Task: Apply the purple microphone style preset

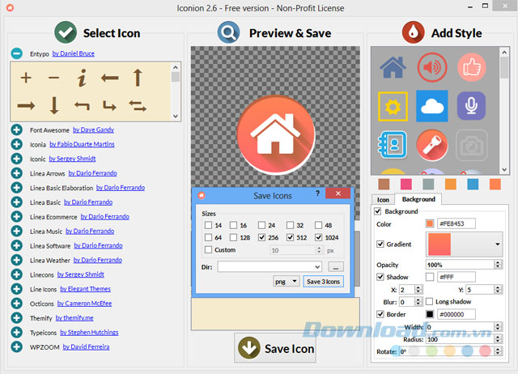Action: point(470,106)
